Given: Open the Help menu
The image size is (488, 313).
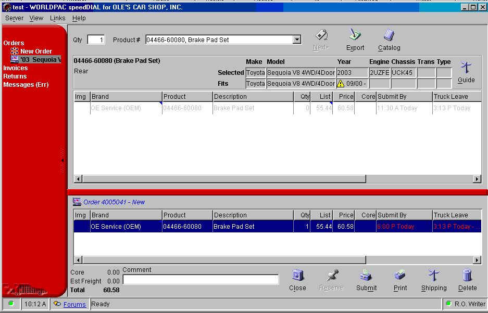Looking at the screenshot, I should click(x=79, y=18).
